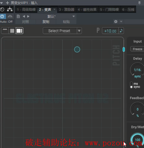
Task: Open the 默认 preset dropdown
Action: click(x=53, y=17)
